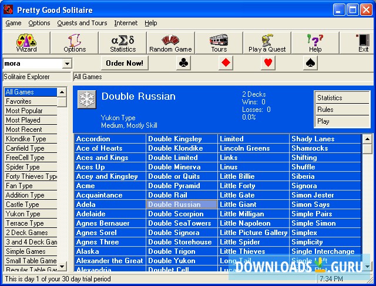Open the player name dropdown
This screenshot has height=286, width=376.
68,64
